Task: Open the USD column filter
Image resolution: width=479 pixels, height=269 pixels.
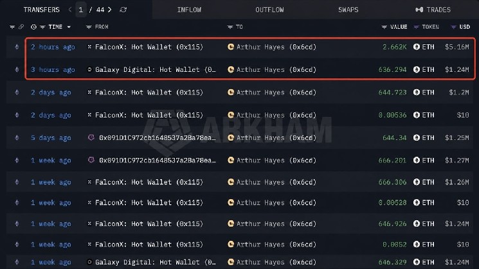Action: [x=454, y=27]
